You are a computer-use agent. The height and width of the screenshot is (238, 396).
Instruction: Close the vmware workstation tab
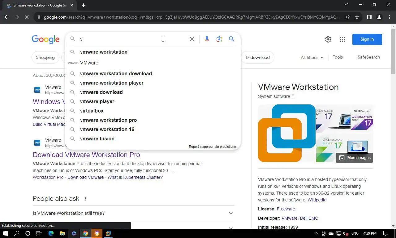pos(72,5)
